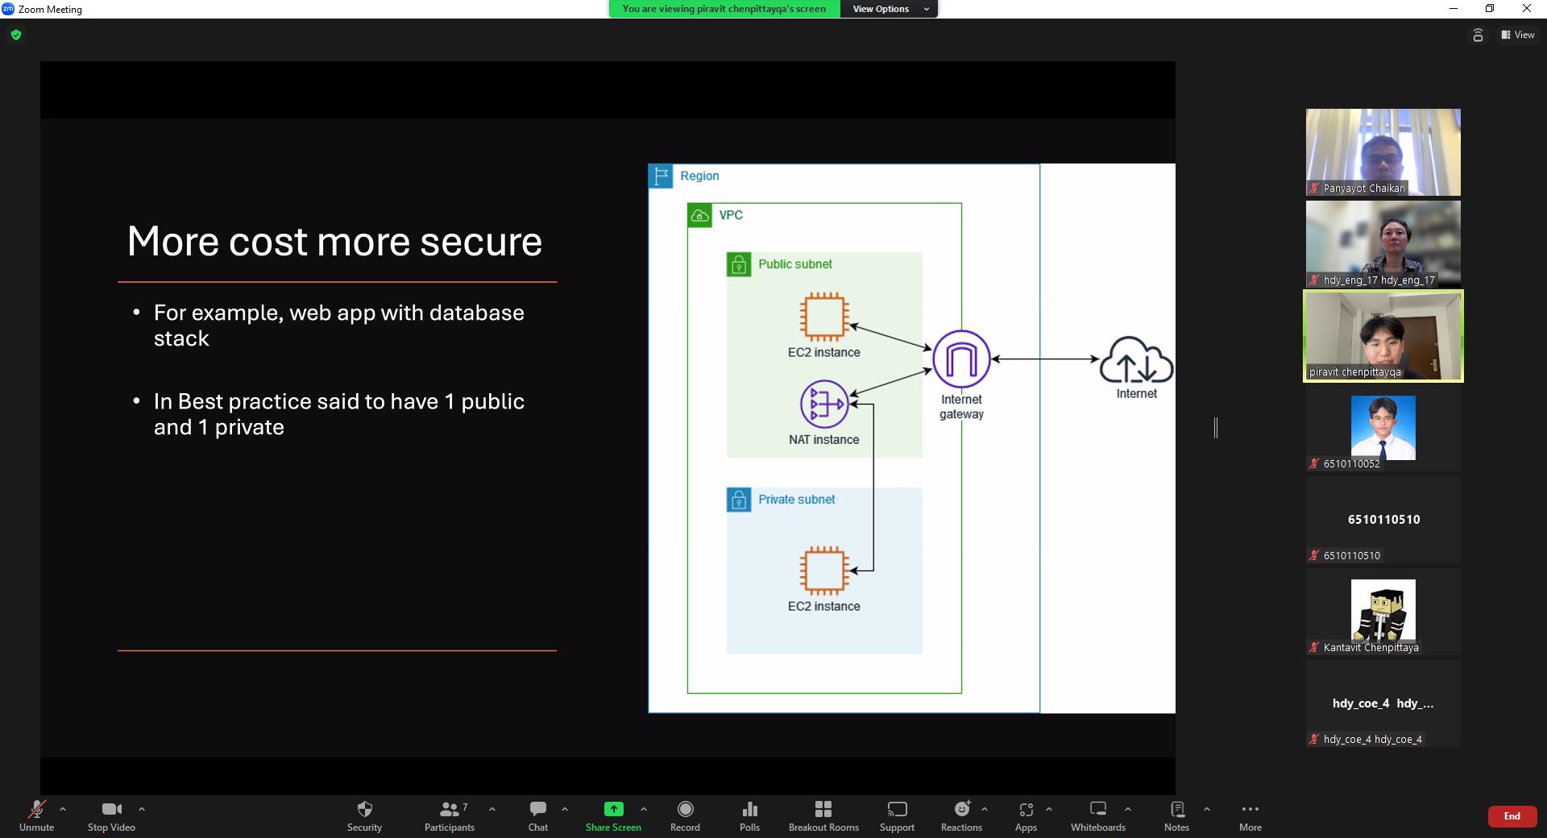
Task: Open the More menu
Action: click(x=1250, y=815)
